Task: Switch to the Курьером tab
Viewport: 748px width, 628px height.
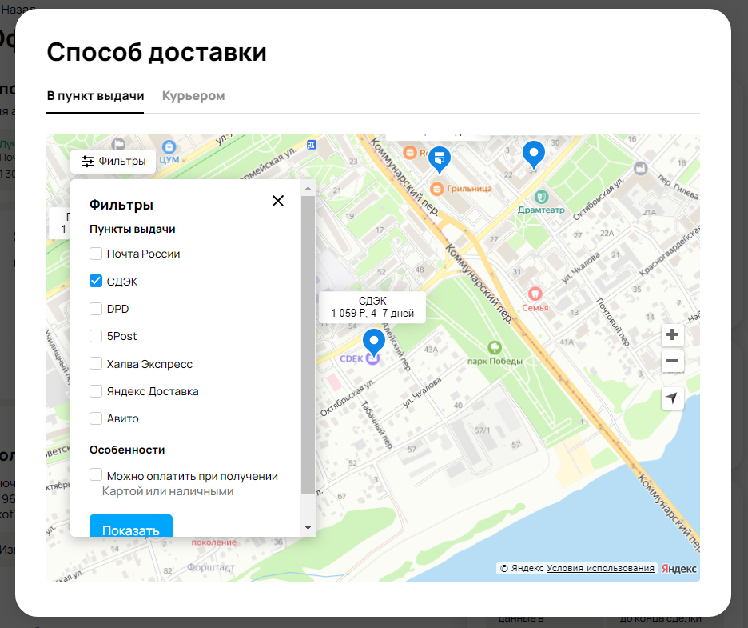Action: 193,96
